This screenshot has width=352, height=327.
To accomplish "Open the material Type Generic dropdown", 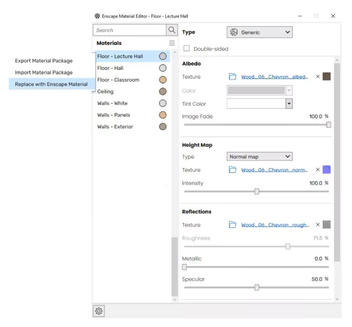I will pyautogui.click(x=259, y=32).
